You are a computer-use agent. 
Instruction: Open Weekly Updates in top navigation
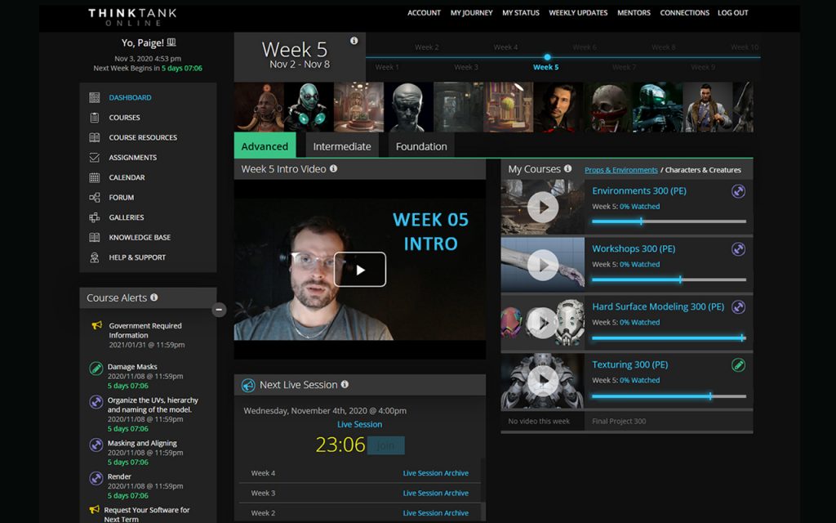pos(577,13)
